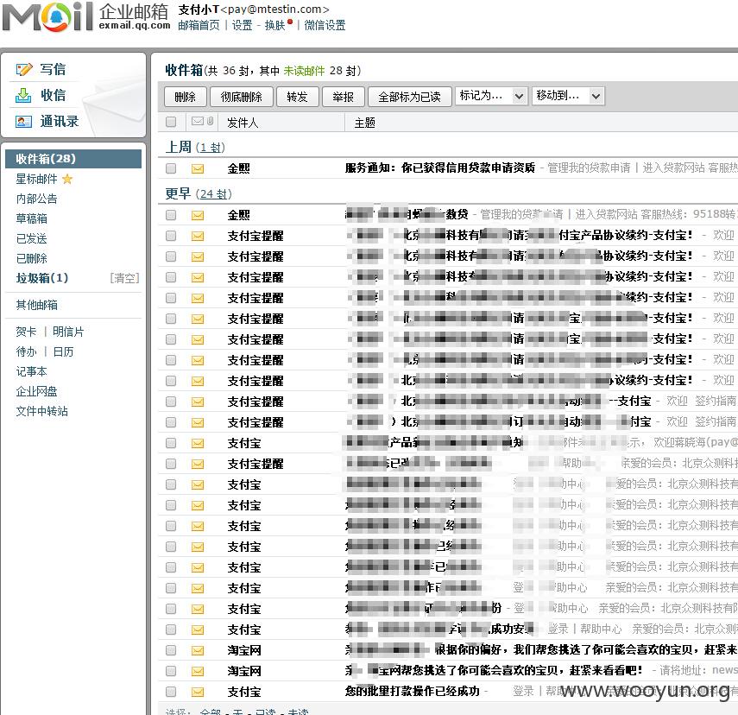
Task: Toggle the select-all checkbox in the header
Action: click(171, 122)
